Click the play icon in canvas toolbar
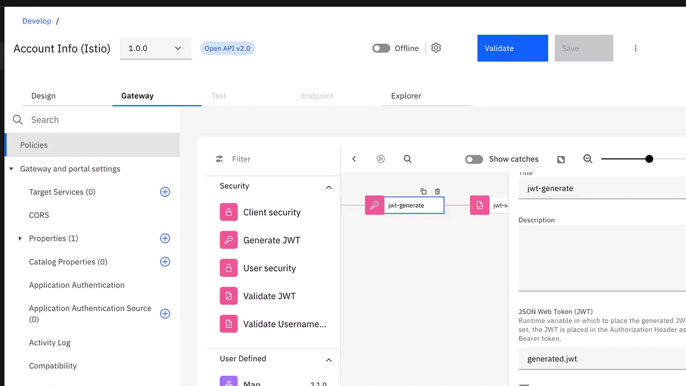This screenshot has width=686, height=386. click(x=380, y=159)
